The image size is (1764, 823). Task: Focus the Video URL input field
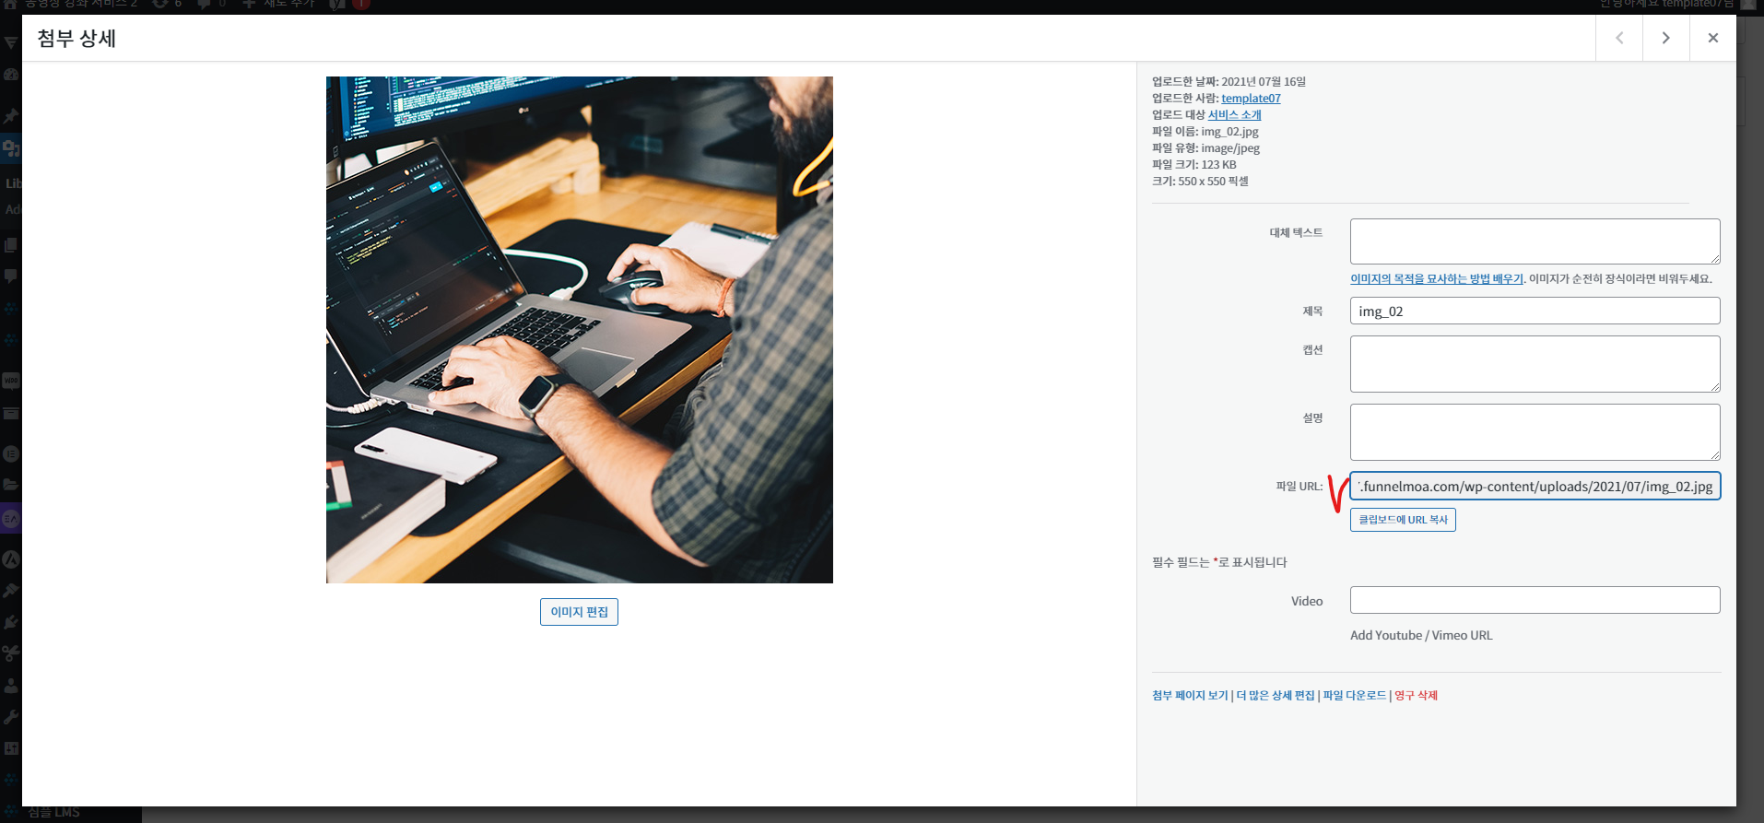click(x=1535, y=600)
